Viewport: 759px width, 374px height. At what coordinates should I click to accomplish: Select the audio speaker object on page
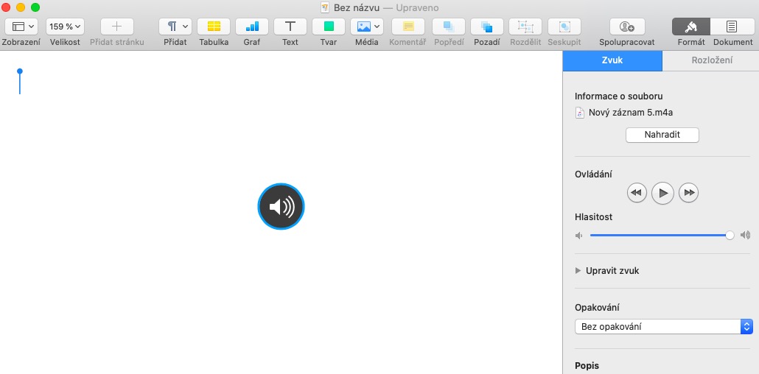click(281, 207)
